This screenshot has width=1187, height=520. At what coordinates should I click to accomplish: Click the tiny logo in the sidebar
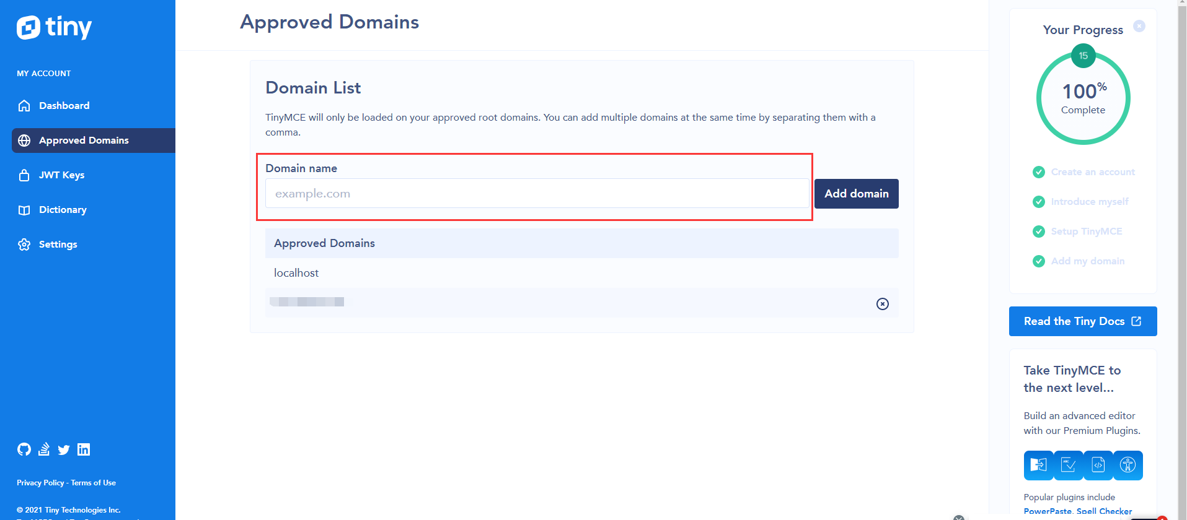[x=55, y=27]
